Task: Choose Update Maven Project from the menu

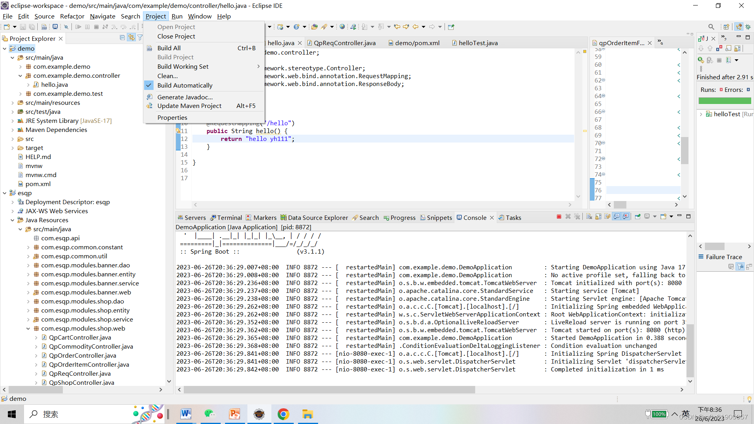Action: [190, 106]
